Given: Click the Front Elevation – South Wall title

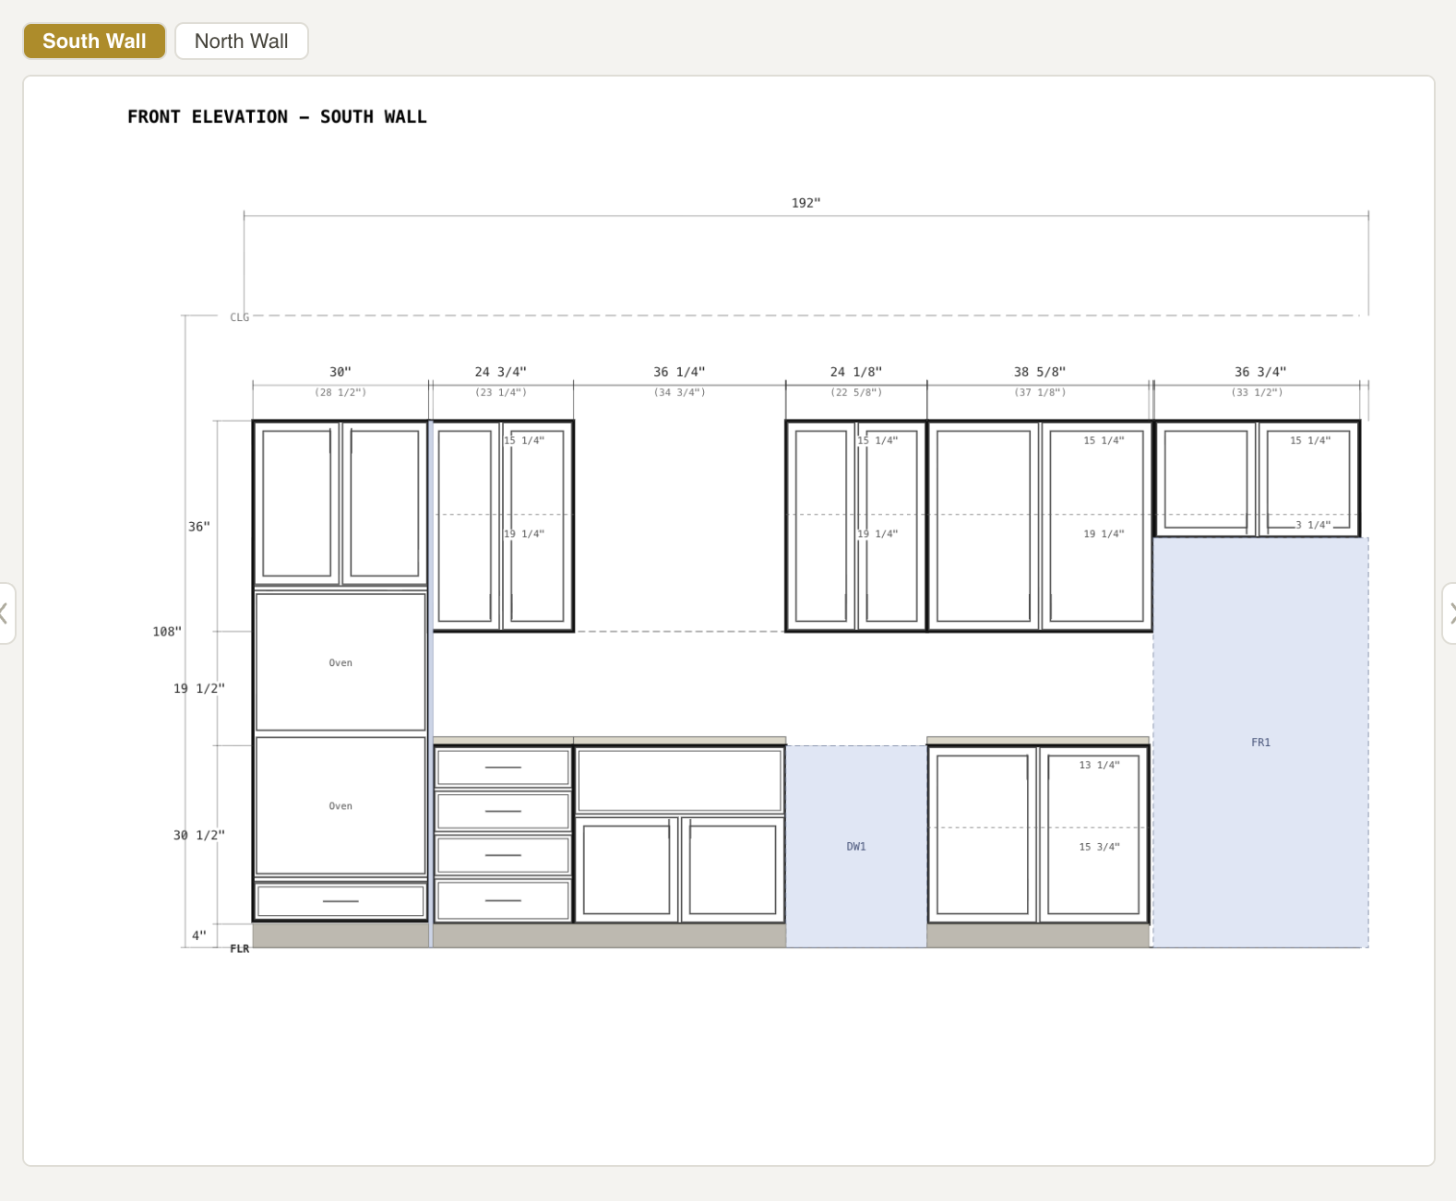Looking at the screenshot, I should tap(277, 117).
